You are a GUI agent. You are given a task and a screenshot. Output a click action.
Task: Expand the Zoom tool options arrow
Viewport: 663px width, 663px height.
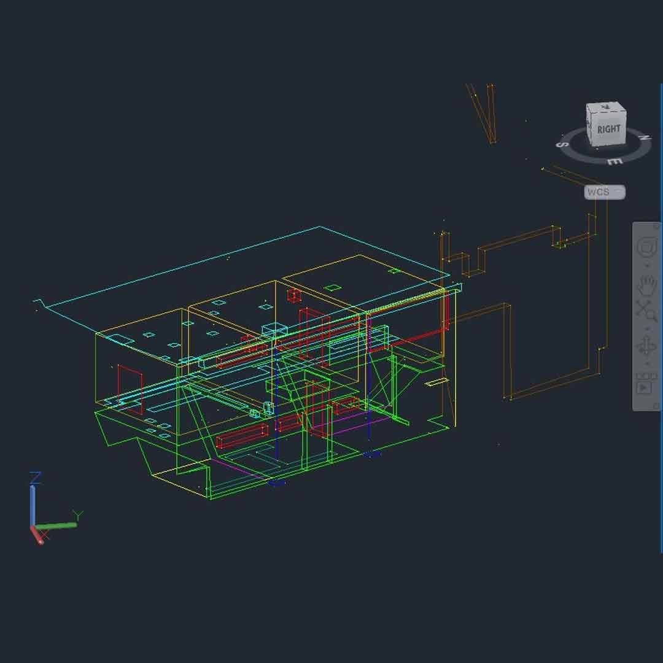[647, 328]
